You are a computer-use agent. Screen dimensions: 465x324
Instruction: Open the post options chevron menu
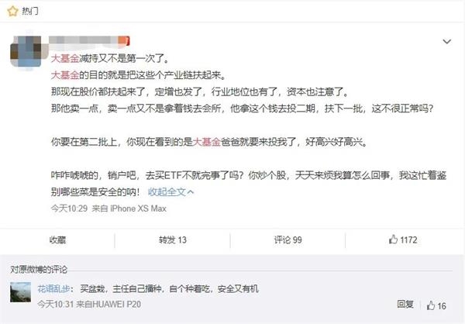pos(446,42)
